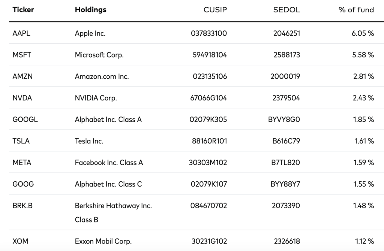Screen dimensions: 384x251
Task: Select the BRK.B ticker cell
Action: (22, 206)
